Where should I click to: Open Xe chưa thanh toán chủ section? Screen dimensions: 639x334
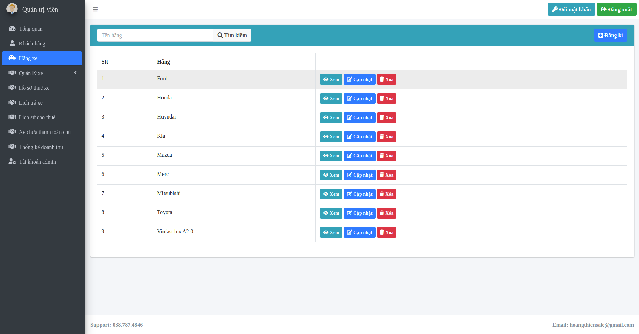(45, 132)
